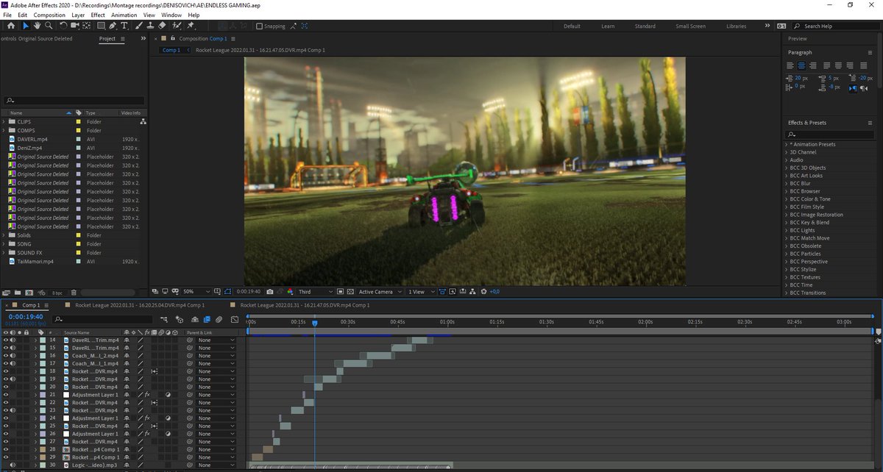
Task: Select the Rectangle shape tool
Action: click(101, 26)
